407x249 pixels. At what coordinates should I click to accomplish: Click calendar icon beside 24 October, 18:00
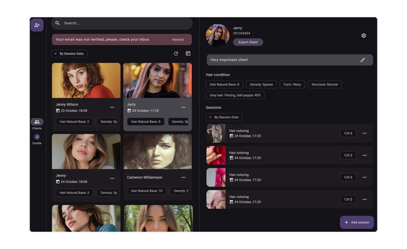coord(58,182)
